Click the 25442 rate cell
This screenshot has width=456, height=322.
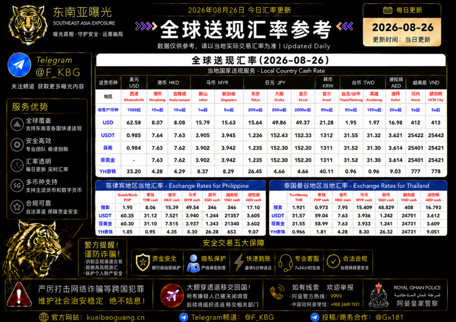pyautogui.click(x=436, y=135)
